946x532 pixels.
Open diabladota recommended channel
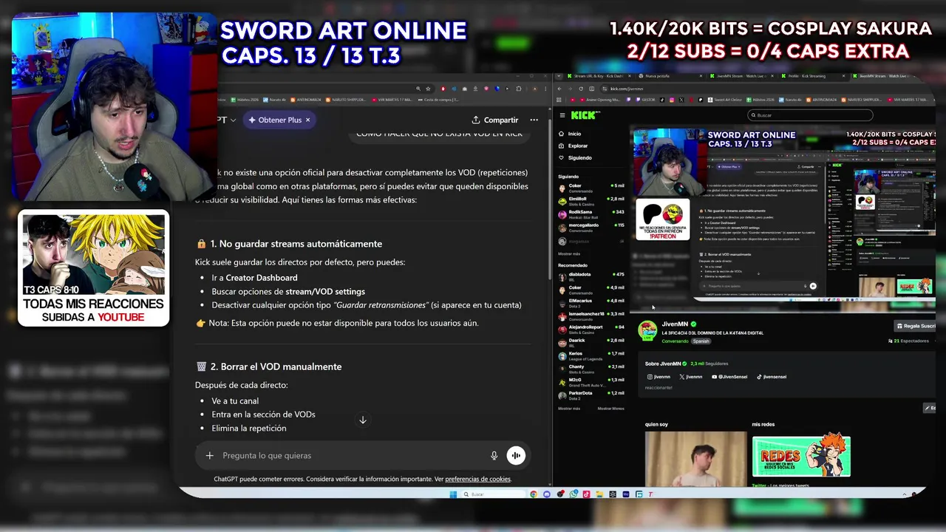[x=591, y=276]
